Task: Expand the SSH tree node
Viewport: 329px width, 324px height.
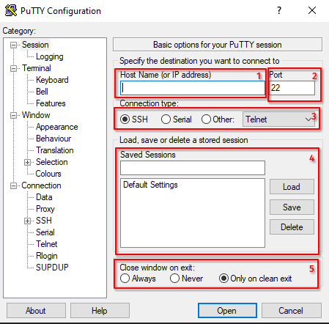Action: pyautogui.click(x=27, y=221)
